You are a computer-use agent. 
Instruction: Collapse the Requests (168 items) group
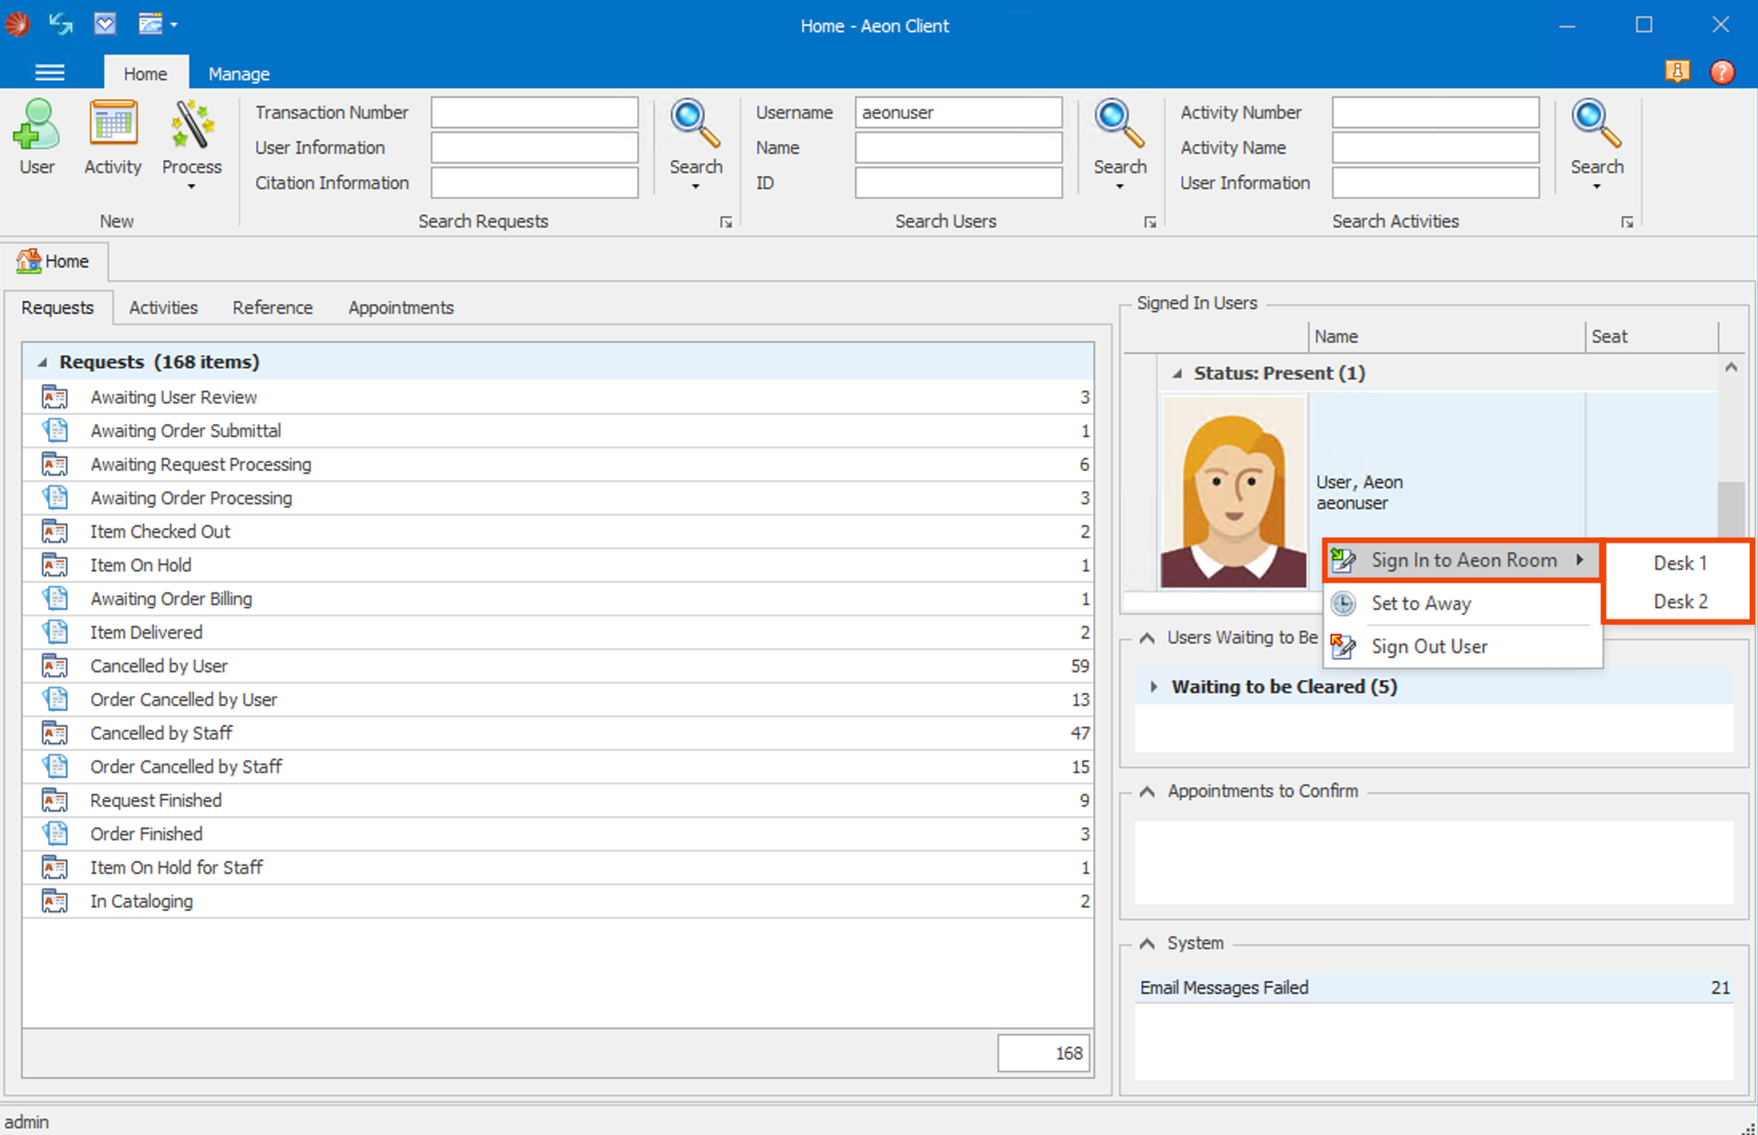[43, 362]
